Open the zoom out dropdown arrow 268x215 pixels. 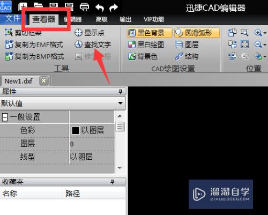(x=265, y=45)
